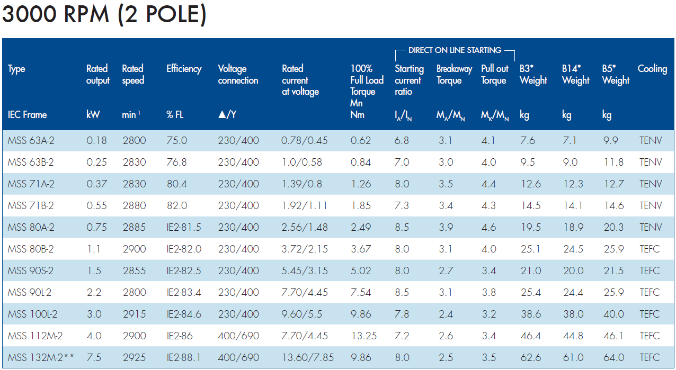676x370 pixels.
Task: Select the Pull out Torque column header
Action: 495,74
